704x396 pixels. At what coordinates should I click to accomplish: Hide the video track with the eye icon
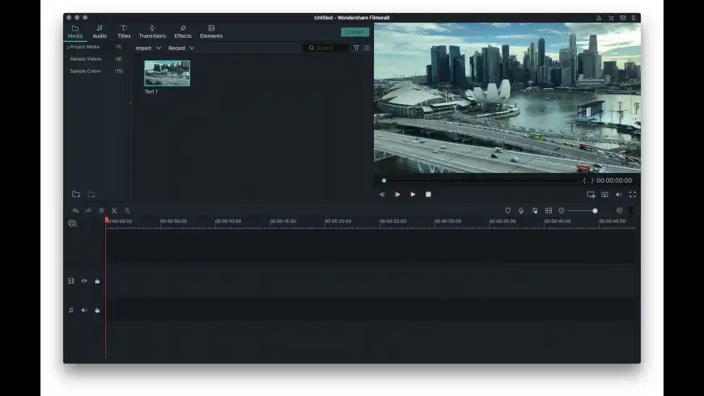pos(84,281)
